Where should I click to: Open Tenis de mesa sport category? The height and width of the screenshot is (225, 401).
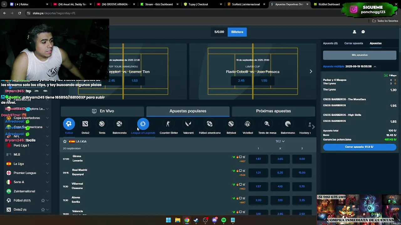(267, 124)
